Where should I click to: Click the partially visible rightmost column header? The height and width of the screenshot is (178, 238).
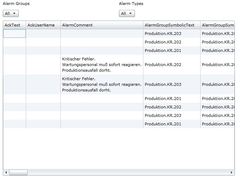[x=218, y=25]
